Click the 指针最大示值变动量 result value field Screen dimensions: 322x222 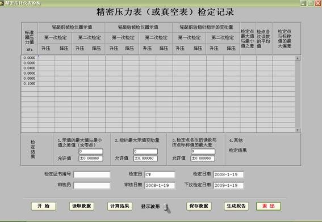tap(145, 151)
